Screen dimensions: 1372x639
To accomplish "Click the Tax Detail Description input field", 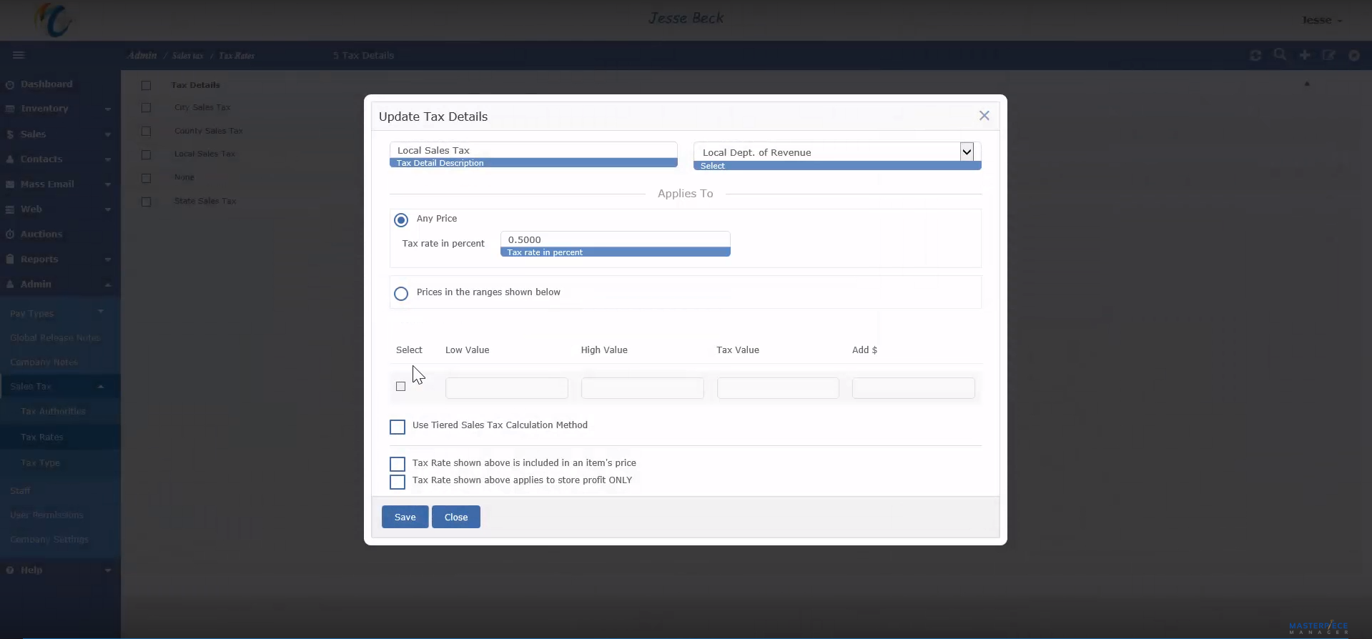I will (x=533, y=150).
